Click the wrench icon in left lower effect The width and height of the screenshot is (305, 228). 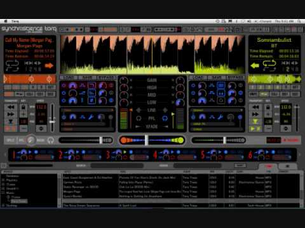91,117
